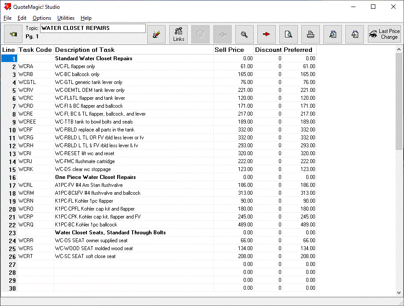
Task: Open the Links button
Action: [178, 34]
